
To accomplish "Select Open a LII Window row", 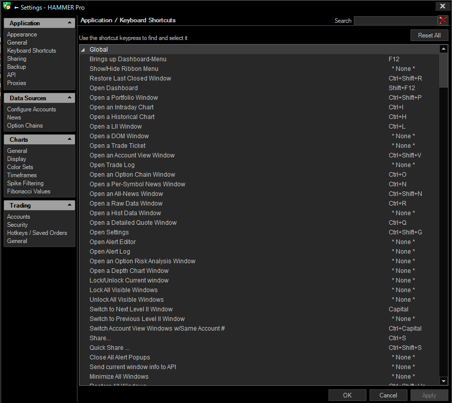I will (x=260, y=126).
